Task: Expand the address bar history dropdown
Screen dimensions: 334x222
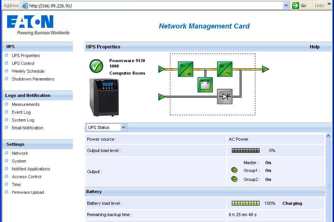Action: [x=286, y=5]
